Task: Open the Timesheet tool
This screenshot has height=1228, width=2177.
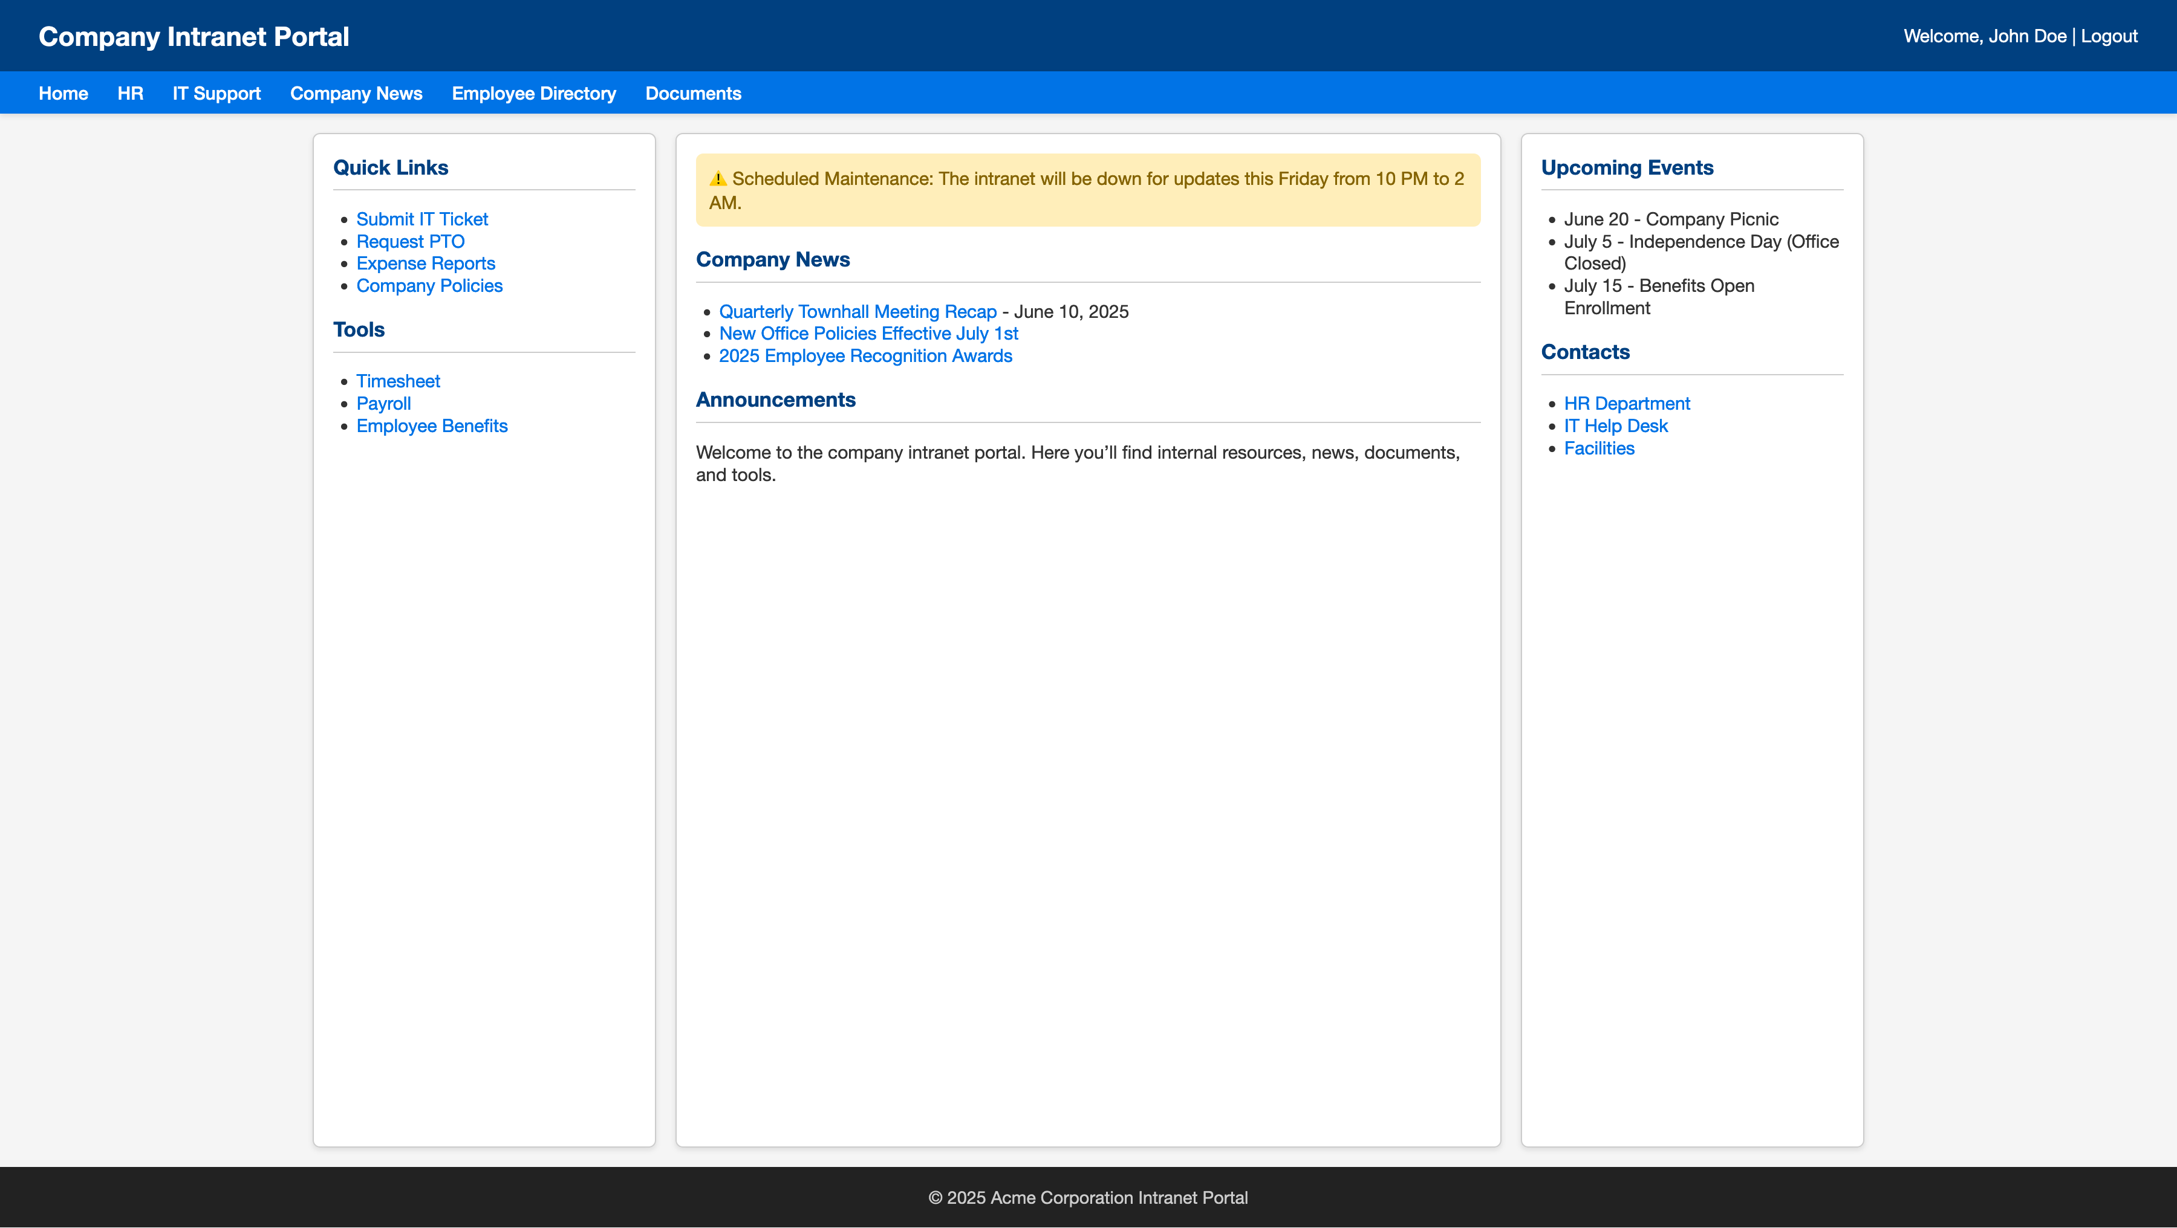Action: 397,381
